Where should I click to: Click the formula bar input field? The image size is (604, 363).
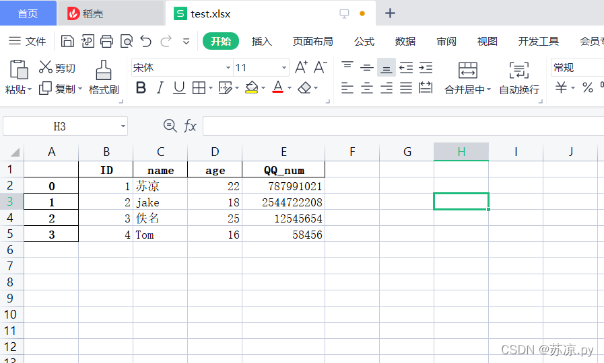pyautogui.click(x=403, y=126)
